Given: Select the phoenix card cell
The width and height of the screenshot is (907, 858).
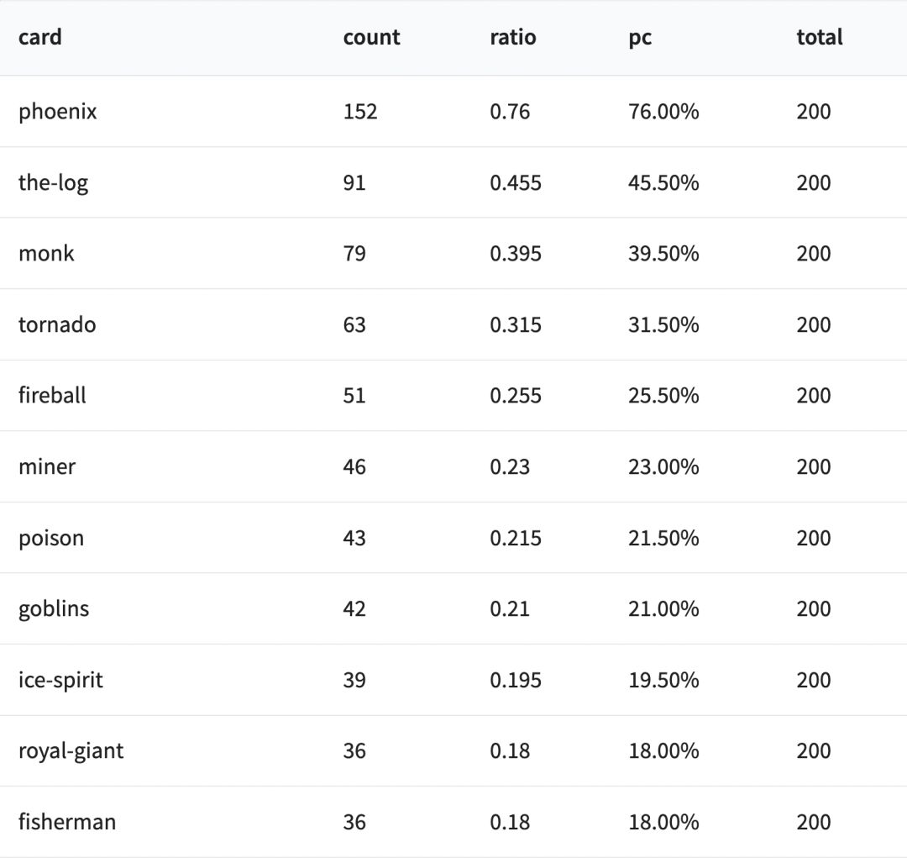Looking at the screenshot, I should click(57, 112).
